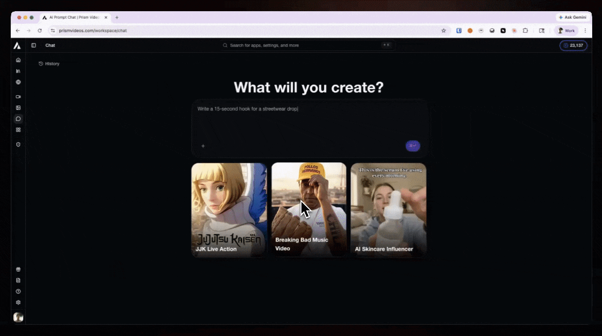Open the Chrome three-dot menu

tap(585, 30)
